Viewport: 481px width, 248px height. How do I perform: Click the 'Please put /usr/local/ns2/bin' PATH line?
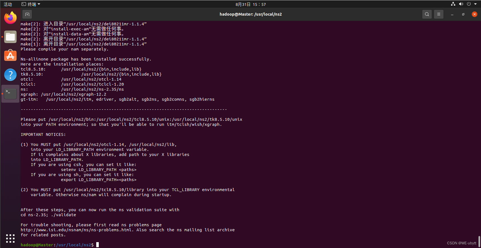click(x=132, y=119)
